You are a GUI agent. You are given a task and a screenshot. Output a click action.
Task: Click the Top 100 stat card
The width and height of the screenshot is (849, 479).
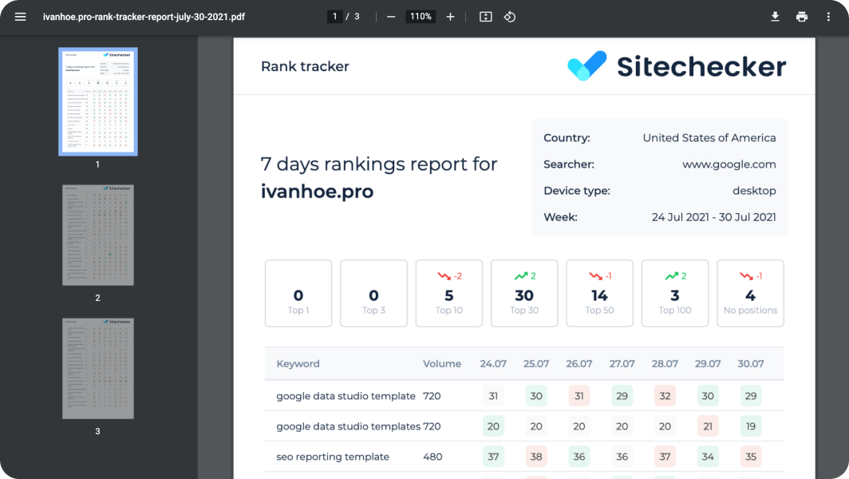675,293
